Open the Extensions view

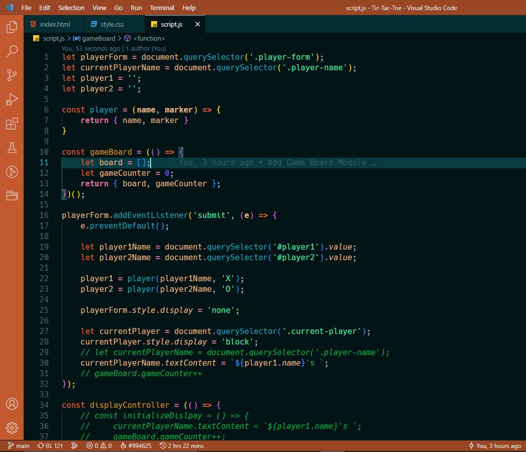tap(12, 124)
